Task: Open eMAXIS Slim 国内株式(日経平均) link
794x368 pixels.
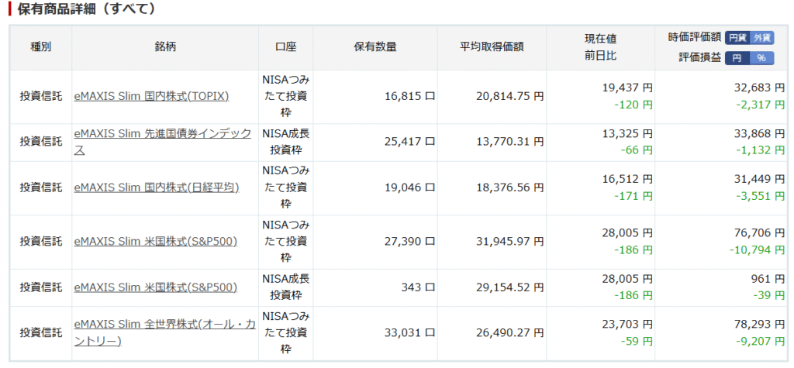Action: point(156,187)
